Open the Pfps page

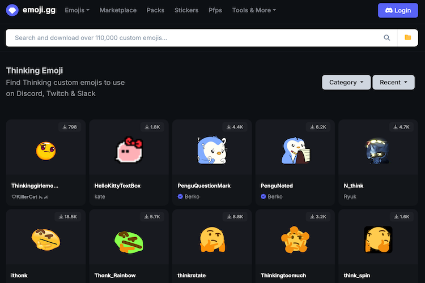(215, 10)
